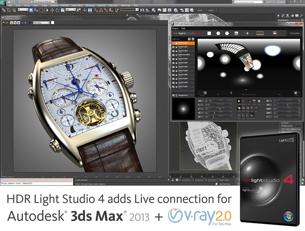Add a picture light in HDR Light Studio
This screenshot has height=231, width=305.
point(236,33)
